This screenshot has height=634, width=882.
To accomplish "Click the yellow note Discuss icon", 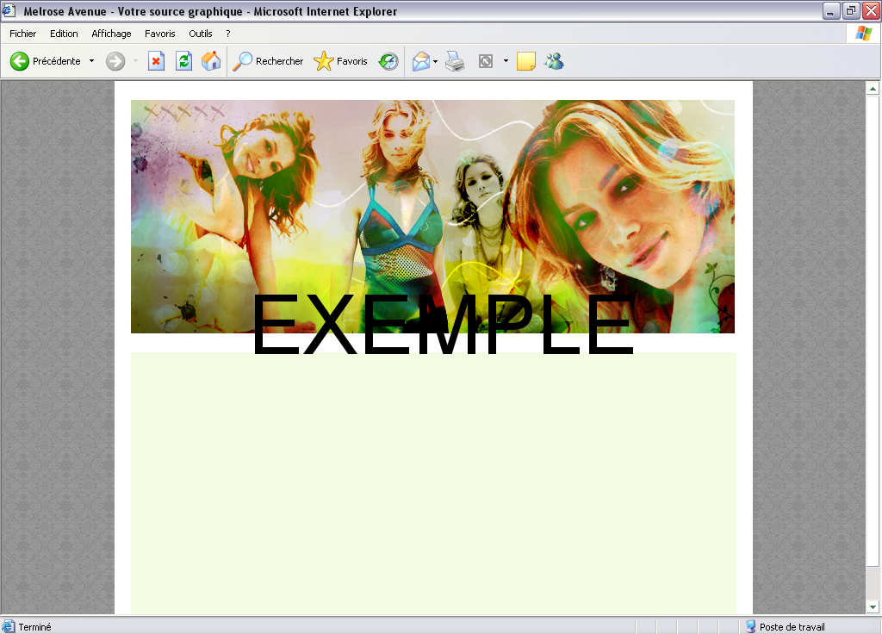I will point(526,61).
